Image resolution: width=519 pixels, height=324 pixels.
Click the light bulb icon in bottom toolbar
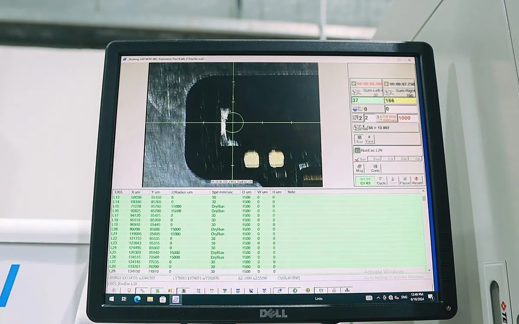point(128,290)
